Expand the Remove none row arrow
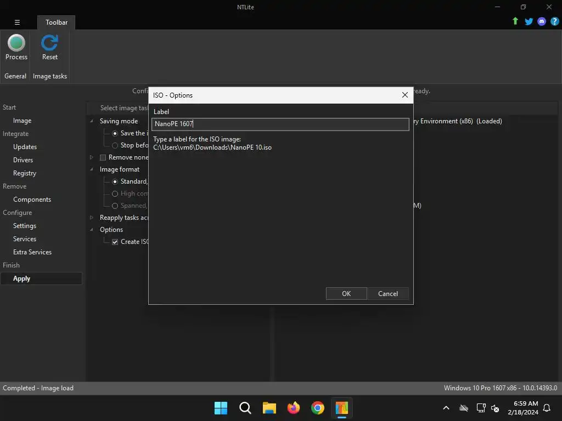The height and width of the screenshot is (421, 562). (x=92, y=157)
